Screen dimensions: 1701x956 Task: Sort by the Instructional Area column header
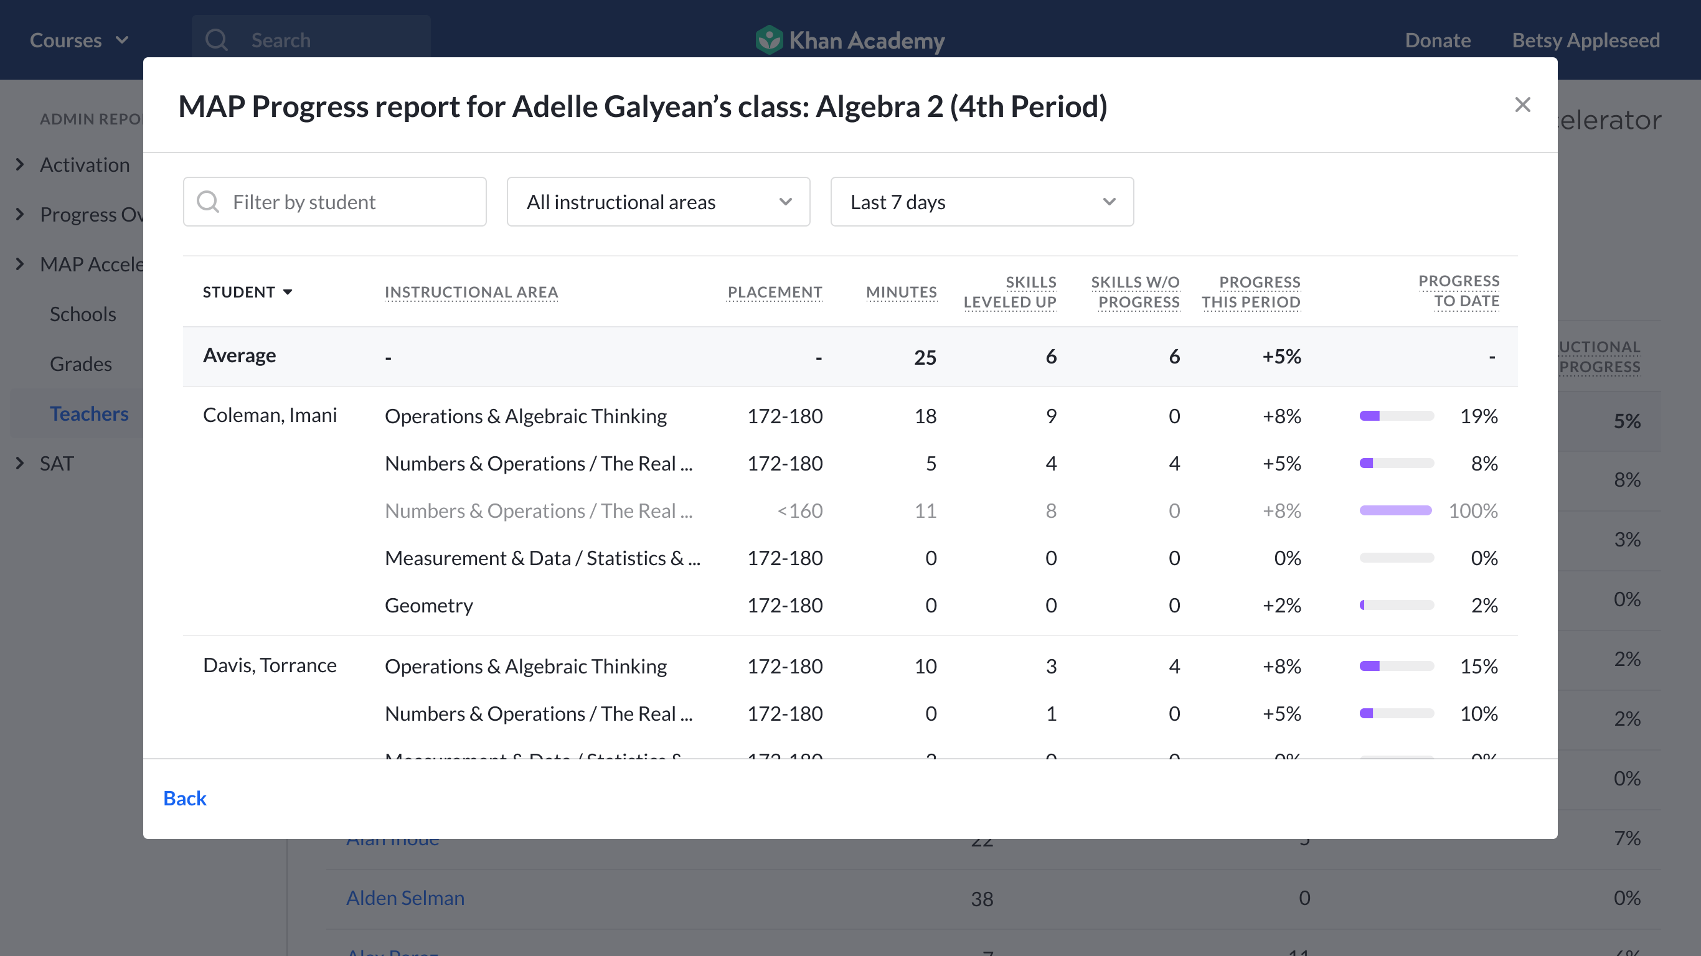pyautogui.click(x=471, y=292)
